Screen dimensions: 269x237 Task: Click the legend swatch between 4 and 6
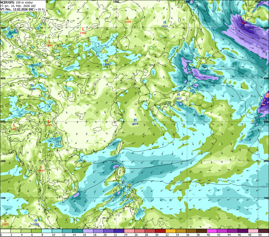26,231
